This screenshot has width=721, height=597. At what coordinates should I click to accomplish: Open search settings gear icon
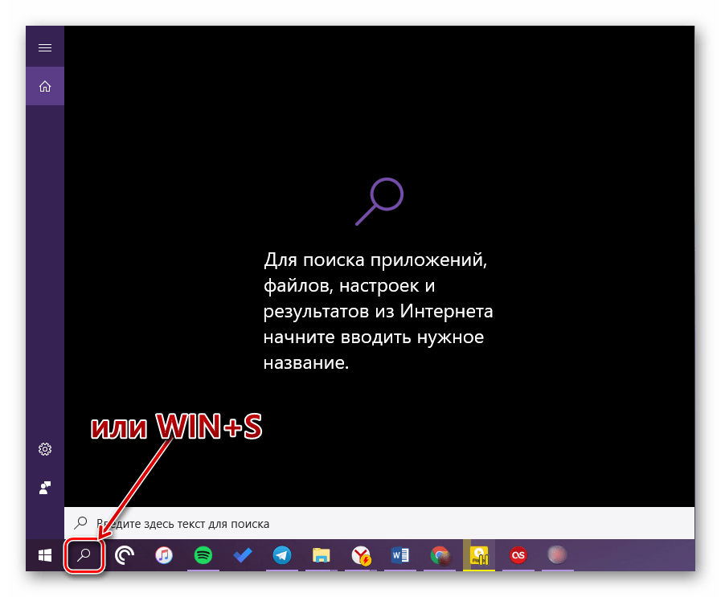44,449
